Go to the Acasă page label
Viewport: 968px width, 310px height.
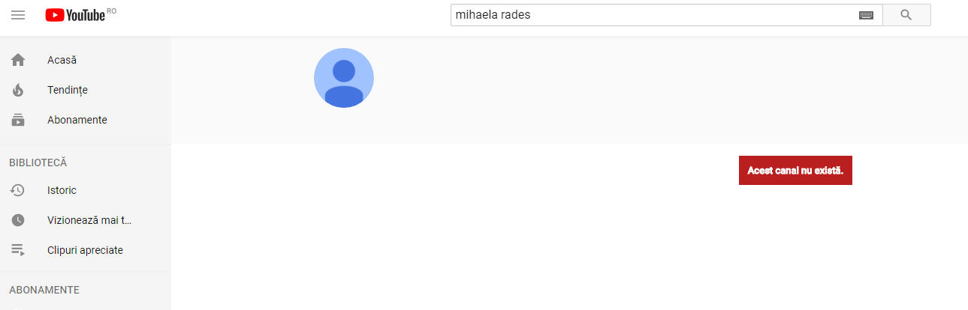click(62, 60)
